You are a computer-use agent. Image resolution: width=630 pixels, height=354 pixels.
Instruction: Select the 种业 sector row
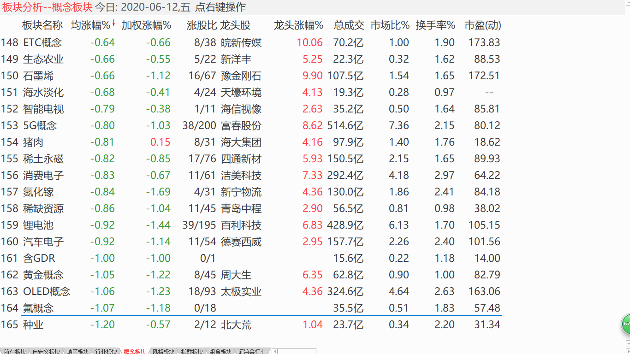click(251, 324)
